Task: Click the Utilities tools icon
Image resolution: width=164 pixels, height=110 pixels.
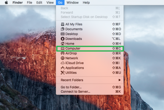Action: [x=63, y=73]
